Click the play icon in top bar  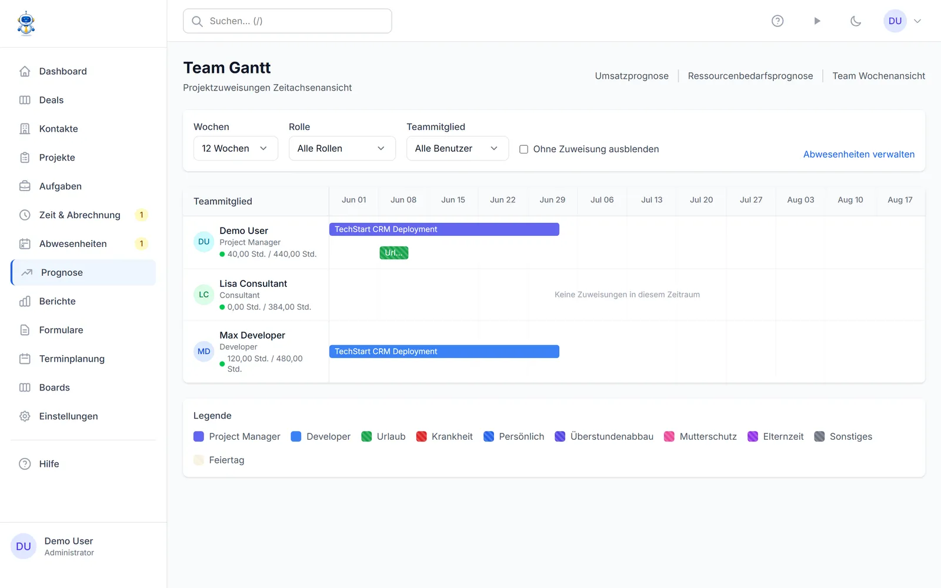pyautogui.click(x=817, y=21)
